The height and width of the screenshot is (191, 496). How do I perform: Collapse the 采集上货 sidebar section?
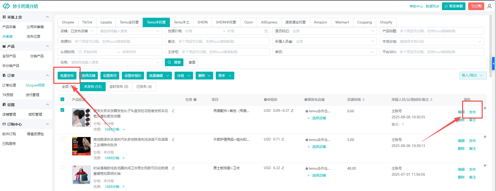coord(47,17)
